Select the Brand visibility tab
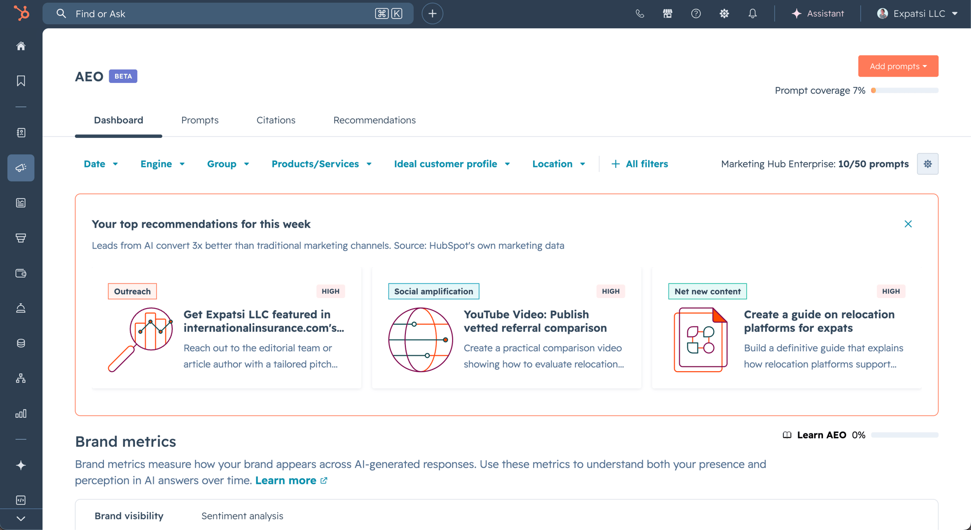Viewport: 971px width, 530px height. 129,516
